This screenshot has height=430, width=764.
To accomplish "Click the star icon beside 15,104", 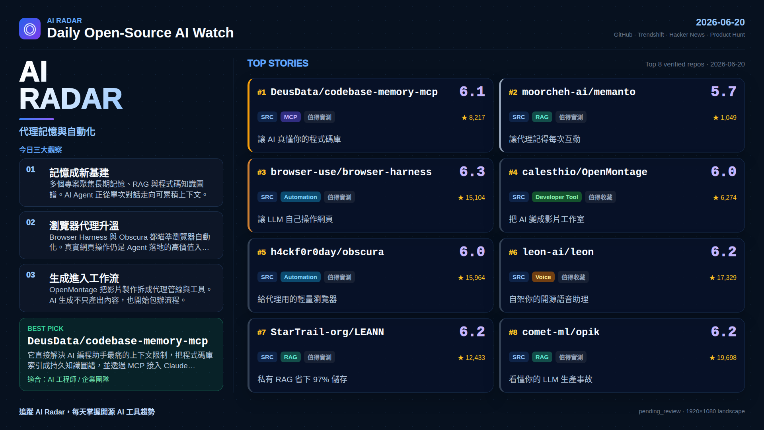I will coord(461,197).
